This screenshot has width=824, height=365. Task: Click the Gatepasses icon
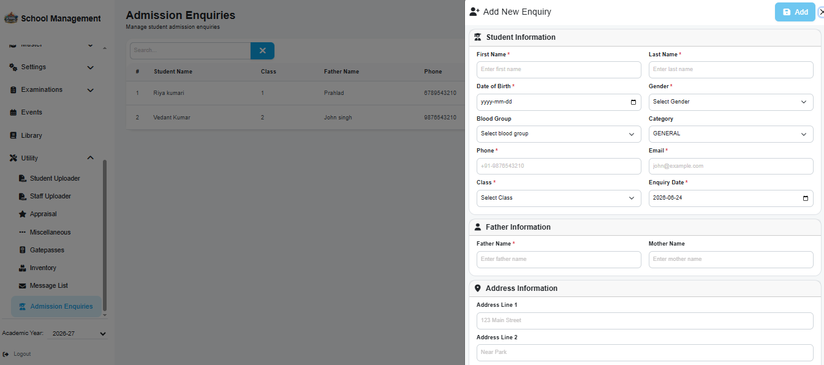pyautogui.click(x=23, y=250)
